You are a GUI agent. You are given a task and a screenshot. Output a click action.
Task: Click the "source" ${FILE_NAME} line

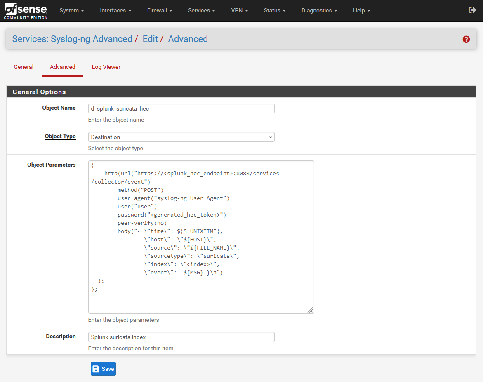click(x=192, y=248)
